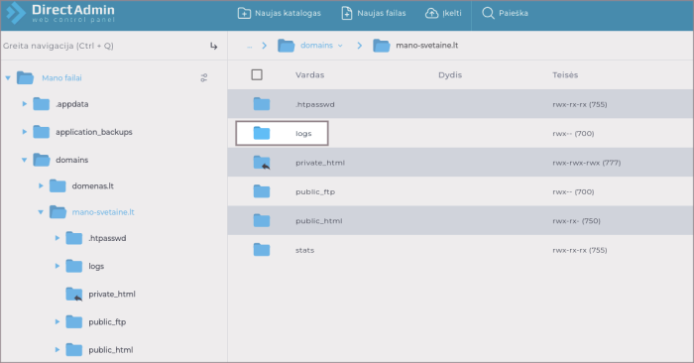Viewport: 694px width, 363px height.
Task: Tick the select-all checkbox in header
Action: (x=257, y=74)
